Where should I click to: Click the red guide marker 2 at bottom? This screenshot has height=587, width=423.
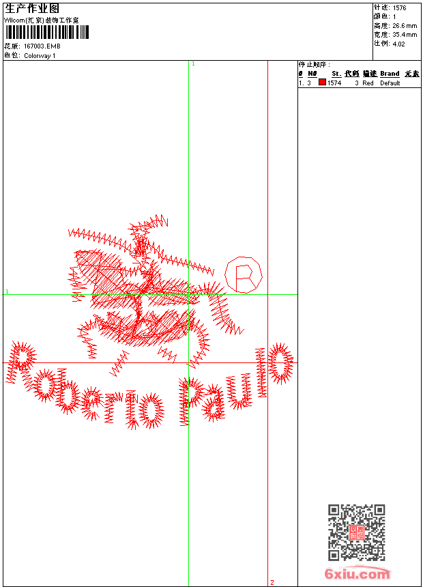pos(272,582)
